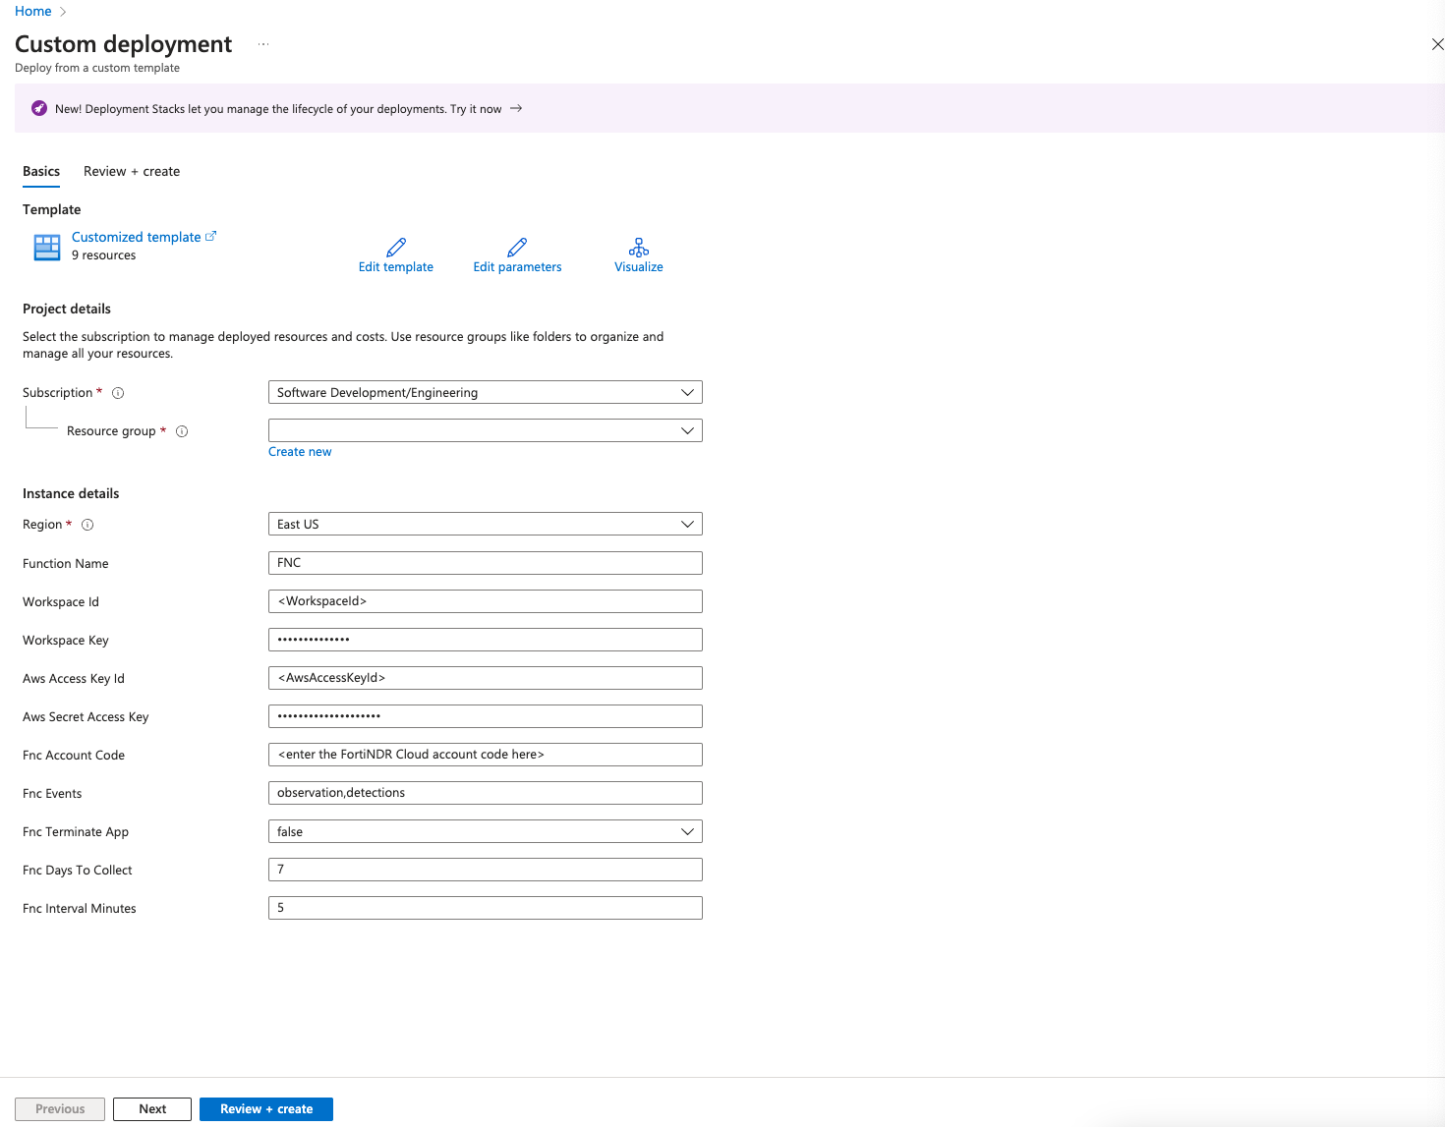Click the Deployment Stacks notification checkmark icon
Viewport: 1445px width, 1127px height.
tap(38, 108)
